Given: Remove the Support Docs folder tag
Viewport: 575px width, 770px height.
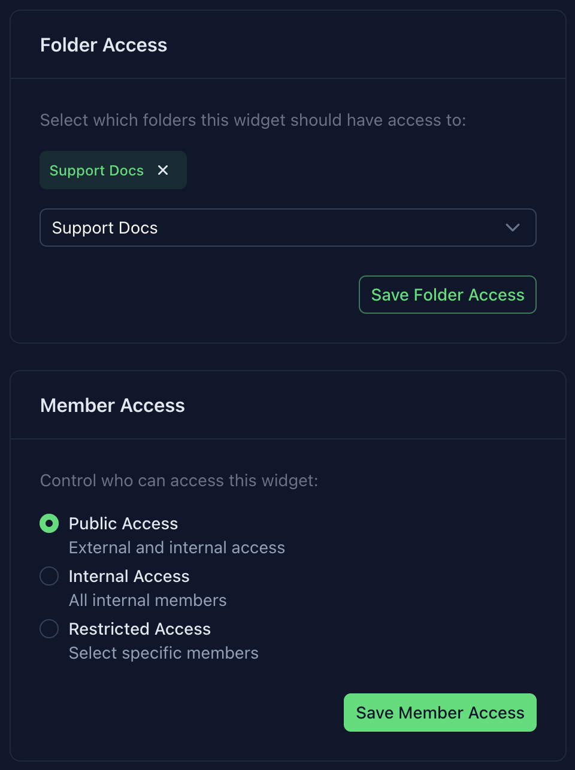Looking at the screenshot, I should click(x=163, y=171).
